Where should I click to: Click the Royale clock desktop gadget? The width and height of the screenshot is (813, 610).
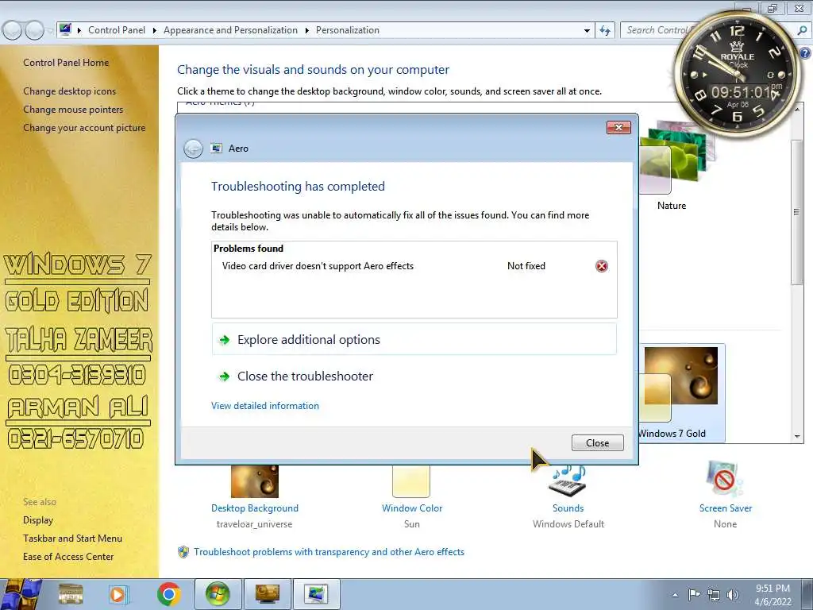(736, 76)
